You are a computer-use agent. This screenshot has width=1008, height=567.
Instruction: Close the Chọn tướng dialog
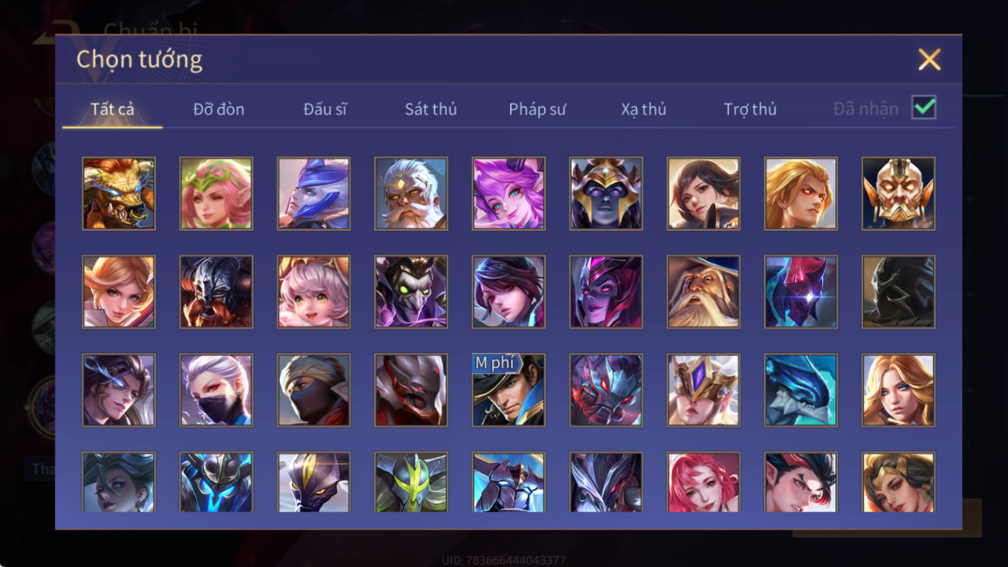(929, 60)
